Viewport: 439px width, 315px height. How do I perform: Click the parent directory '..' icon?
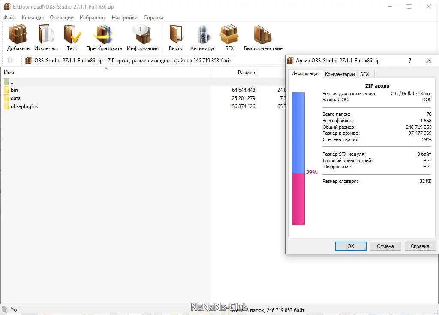click(7, 82)
